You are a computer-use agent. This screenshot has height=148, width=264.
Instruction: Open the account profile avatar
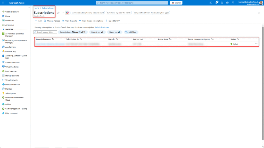pyautogui.click(x=261, y=3)
